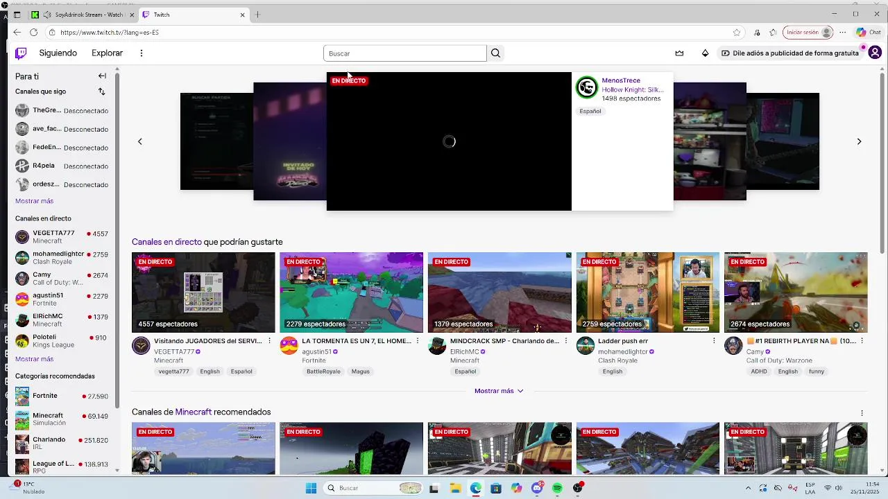Open a new browser tab

tap(257, 15)
